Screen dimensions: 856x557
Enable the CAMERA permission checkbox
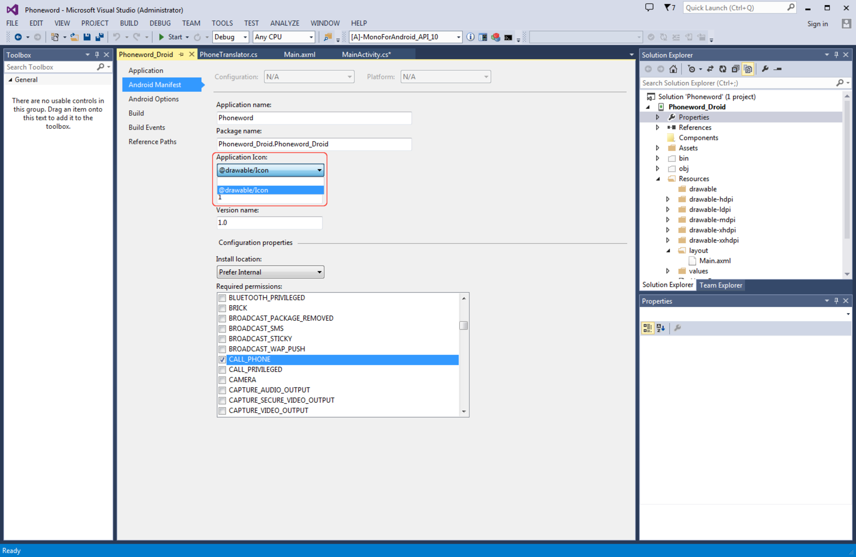222,380
